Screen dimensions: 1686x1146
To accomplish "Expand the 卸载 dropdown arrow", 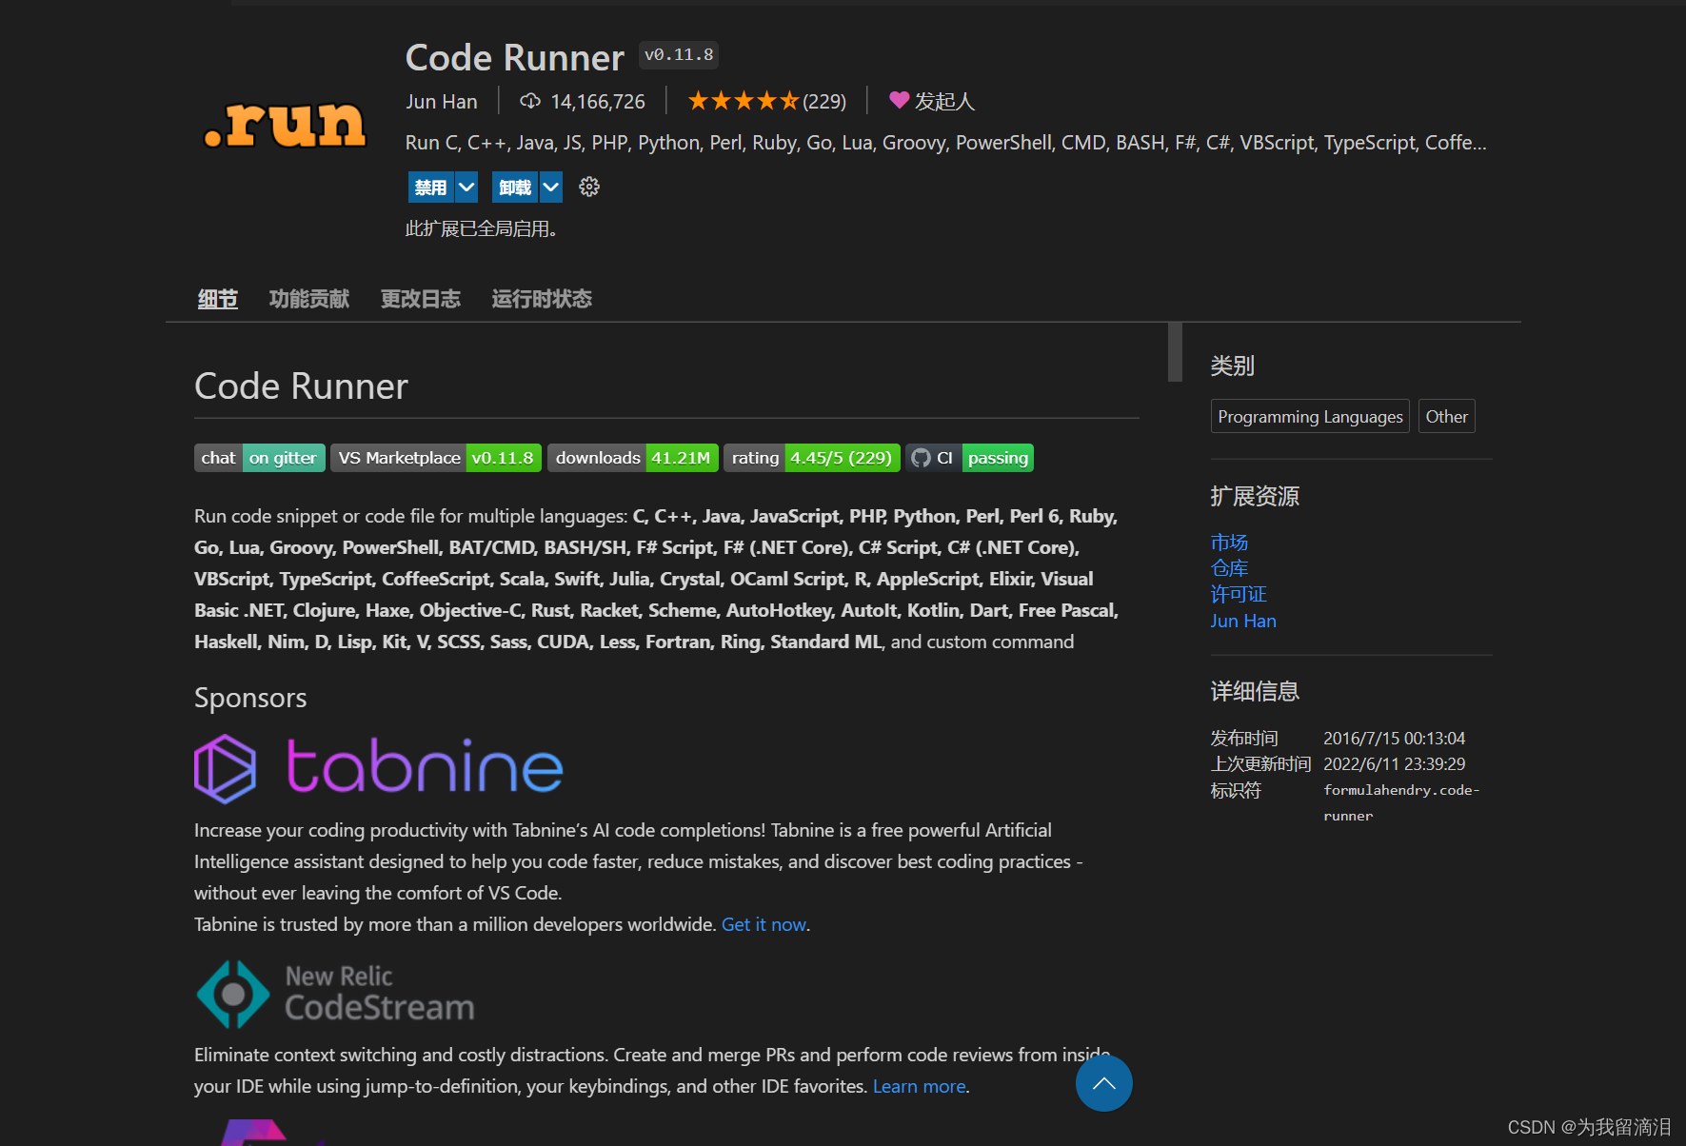I will point(551,188).
